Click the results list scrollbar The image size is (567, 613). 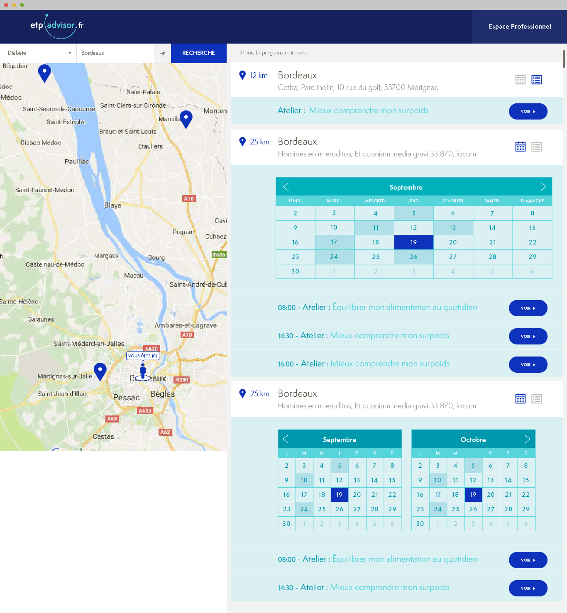(564, 59)
